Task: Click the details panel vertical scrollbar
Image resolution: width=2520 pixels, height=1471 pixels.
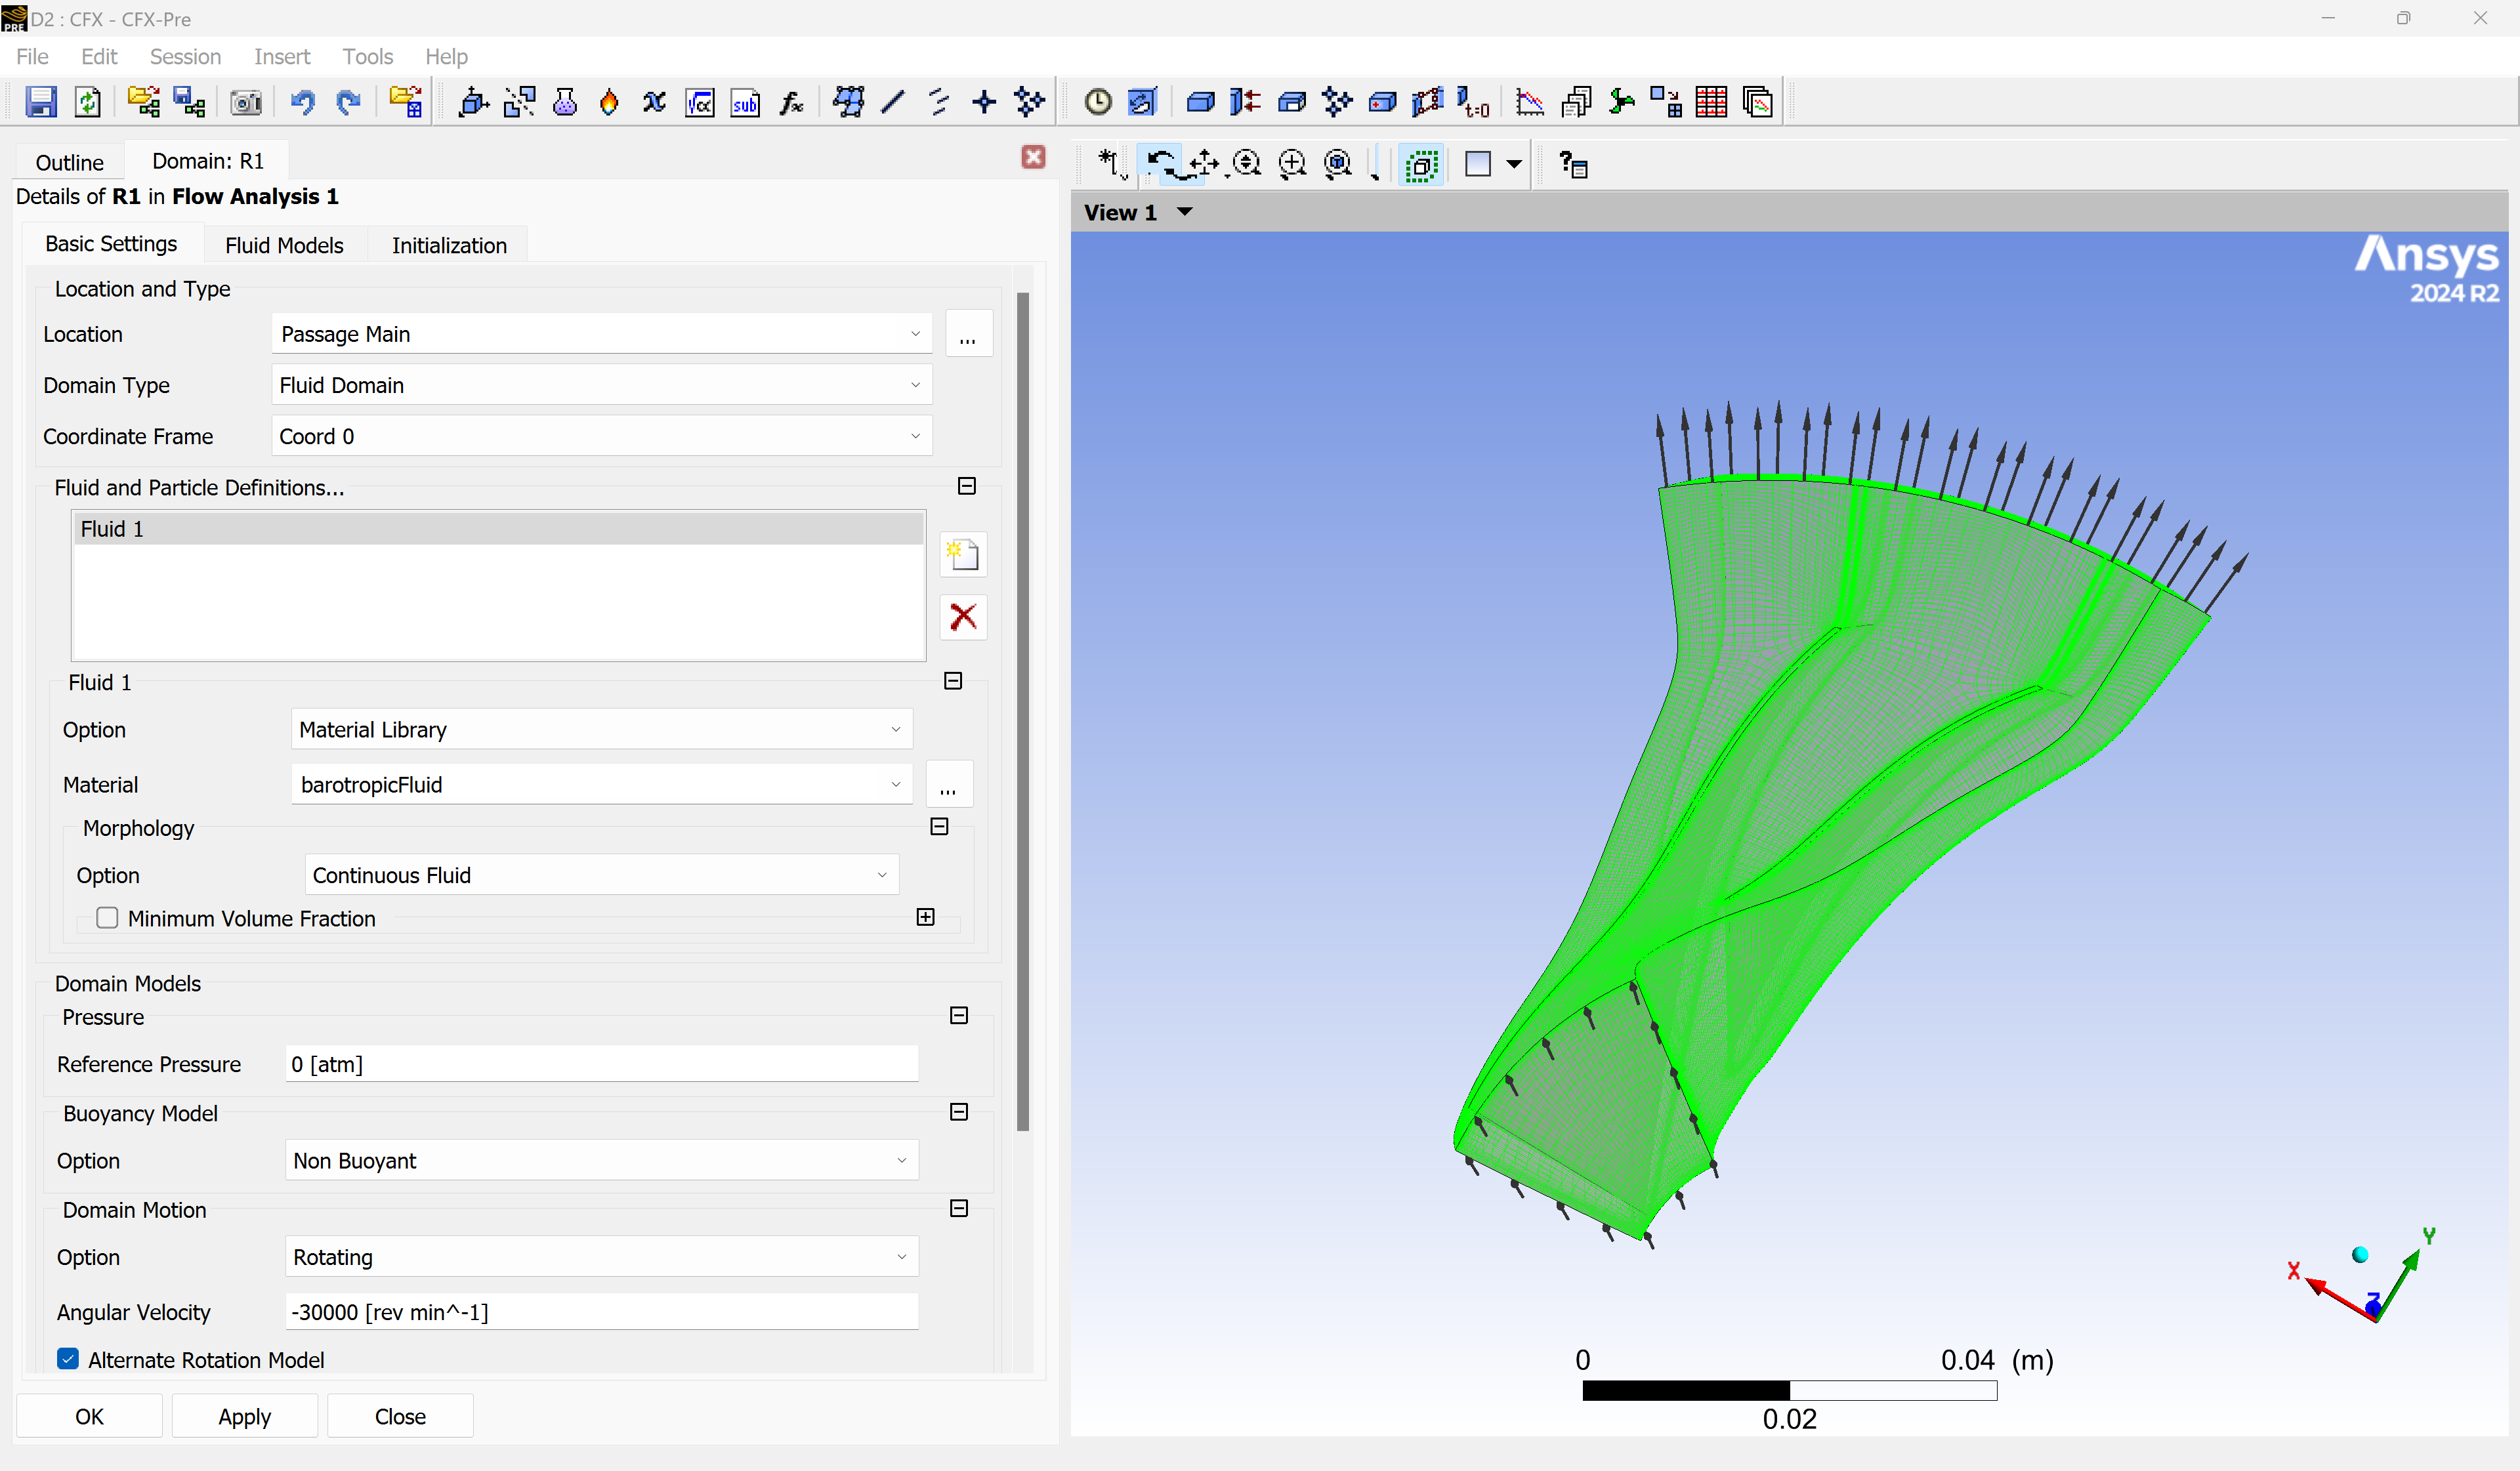Action: tap(1022, 712)
